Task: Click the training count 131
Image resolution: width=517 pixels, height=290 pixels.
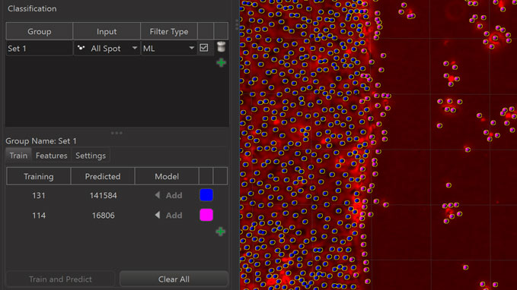Action: point(39,196)
